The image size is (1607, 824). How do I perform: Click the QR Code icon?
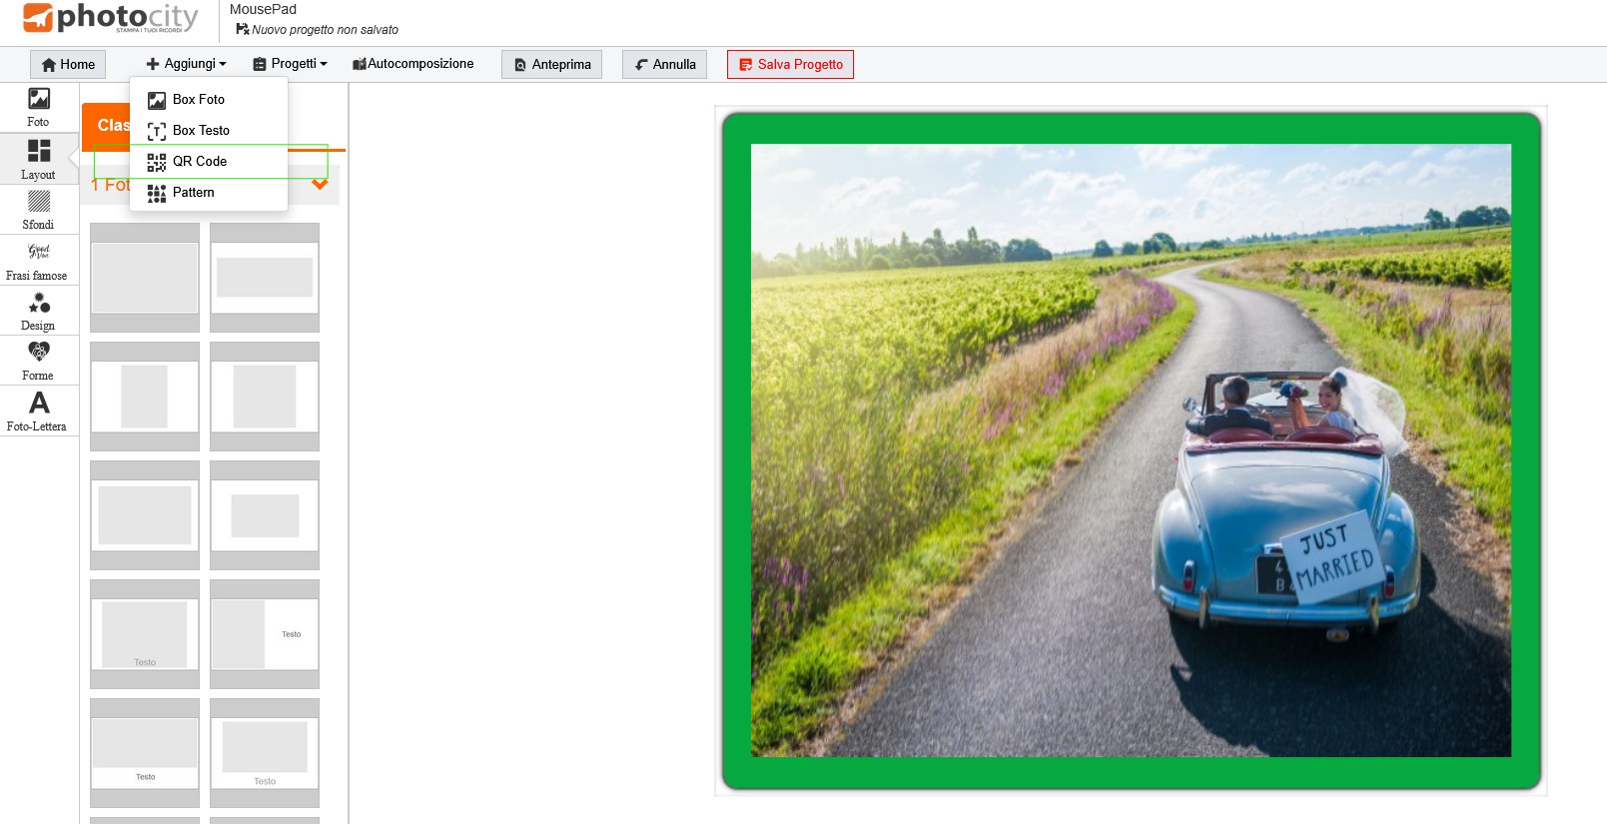157,162
